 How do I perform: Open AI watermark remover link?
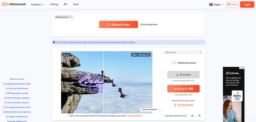pos(17,103)
